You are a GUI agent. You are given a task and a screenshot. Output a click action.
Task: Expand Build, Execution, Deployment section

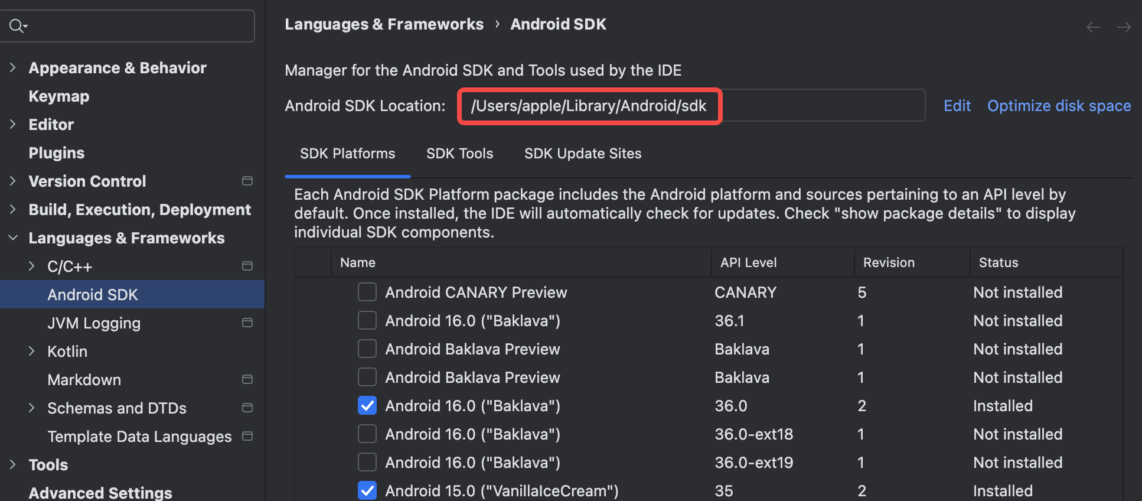pos(12,209)
